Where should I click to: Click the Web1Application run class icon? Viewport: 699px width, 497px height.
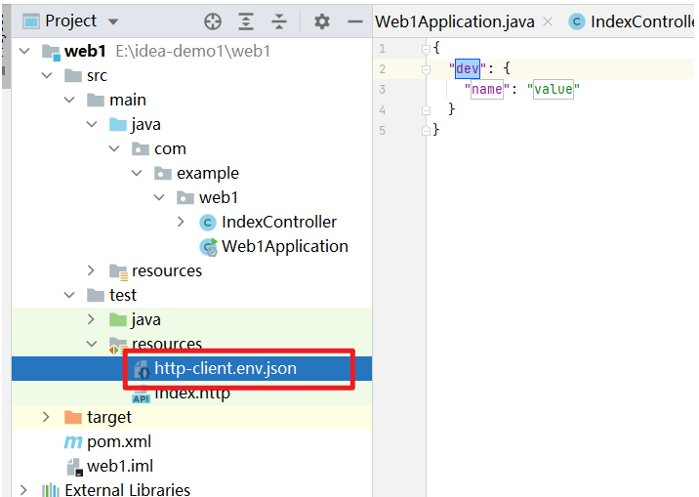point(207,247)
